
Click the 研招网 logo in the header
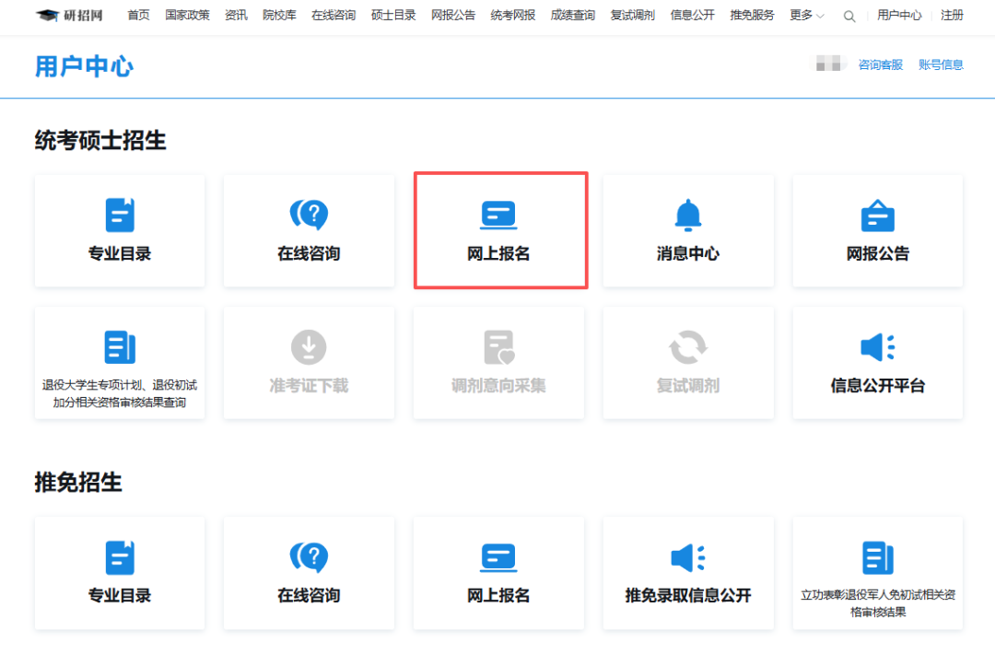point(69,16)
